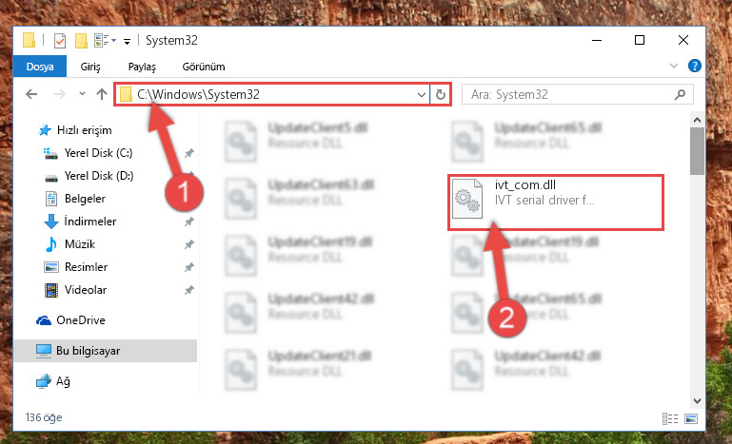Click the search magnifier icon
Viewport: 732px width, 444px height.
pos(680,95)
